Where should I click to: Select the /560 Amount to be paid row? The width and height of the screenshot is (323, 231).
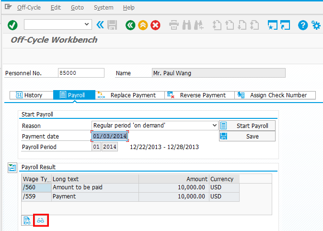click(77, 187)
